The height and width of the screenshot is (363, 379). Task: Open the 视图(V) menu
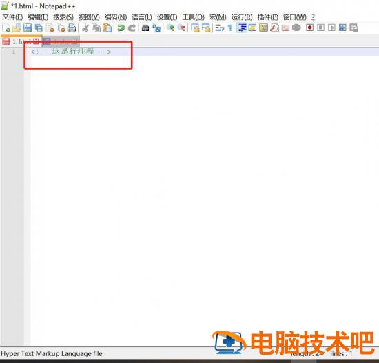pyautogui.click(x=89, y=17)
